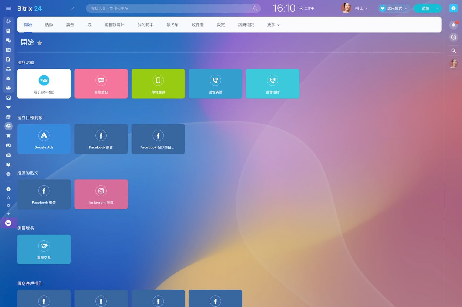This screenshot has width=462, height=307.
Task: Open the right panel search magnifier
Action: [454, 51]
